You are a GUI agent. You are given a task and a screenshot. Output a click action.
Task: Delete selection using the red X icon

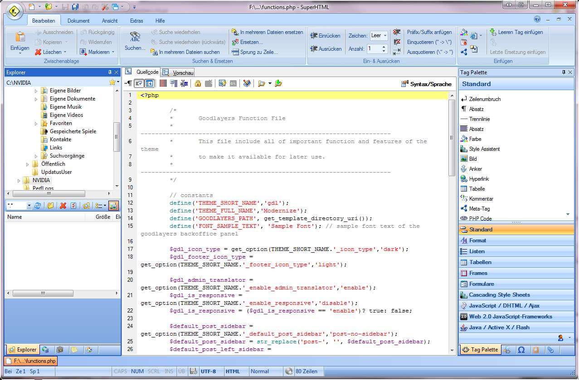(63, 205)
